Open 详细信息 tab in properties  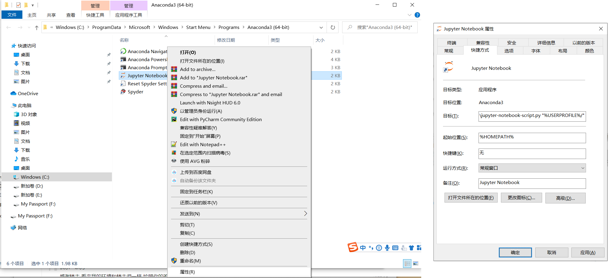tap(546, 43)
